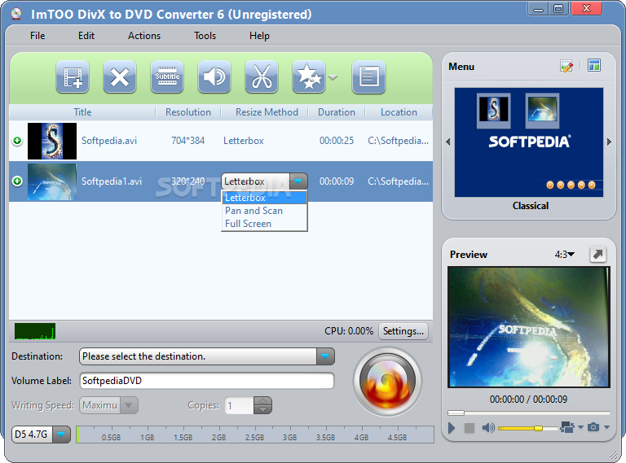
Task: Mute the preview volume speaker icon
Action: (x=488, y=428)
